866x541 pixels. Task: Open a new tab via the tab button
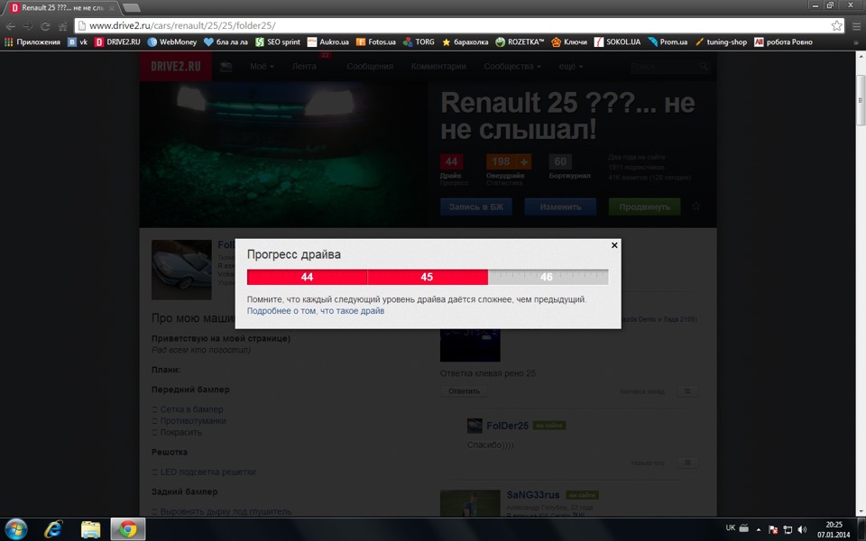[131, 8]
